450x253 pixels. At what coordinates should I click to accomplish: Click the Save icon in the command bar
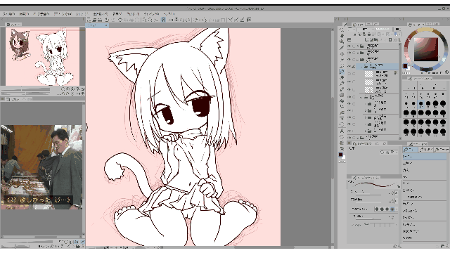[x=100, y=20]
